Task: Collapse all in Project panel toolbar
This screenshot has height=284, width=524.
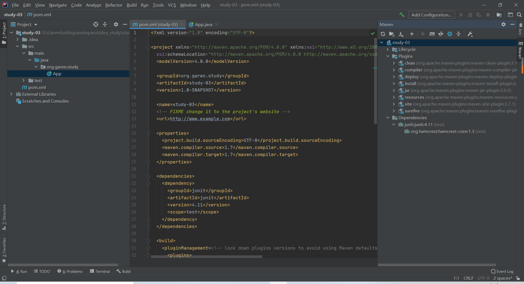Action: tap(105, 24)
